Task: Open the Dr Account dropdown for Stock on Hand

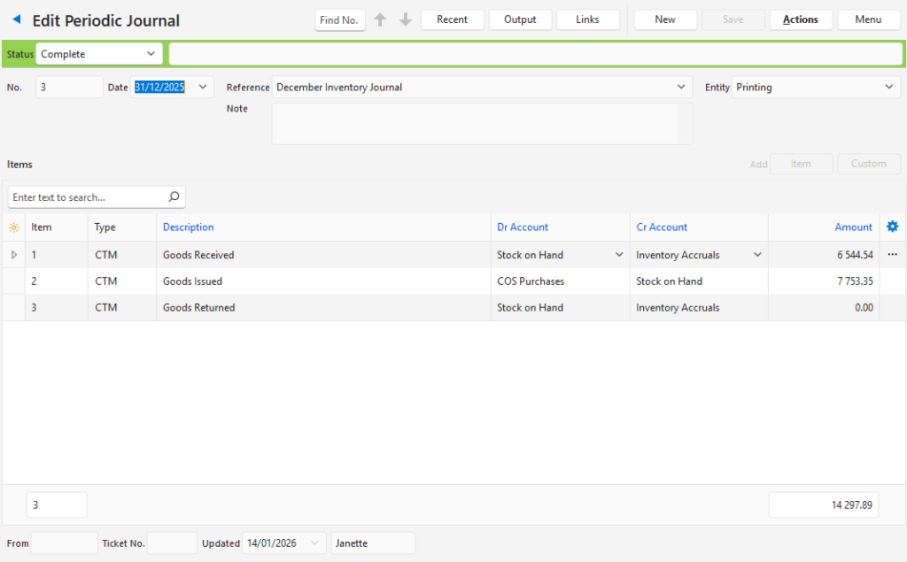Action: tap(618, 255)
